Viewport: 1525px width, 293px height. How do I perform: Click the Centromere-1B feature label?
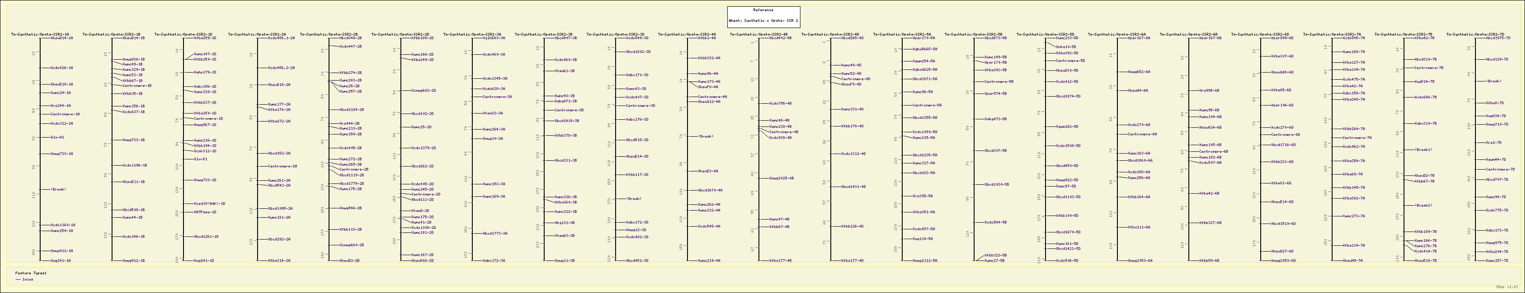pyautogui.click(x=137, y=85)
